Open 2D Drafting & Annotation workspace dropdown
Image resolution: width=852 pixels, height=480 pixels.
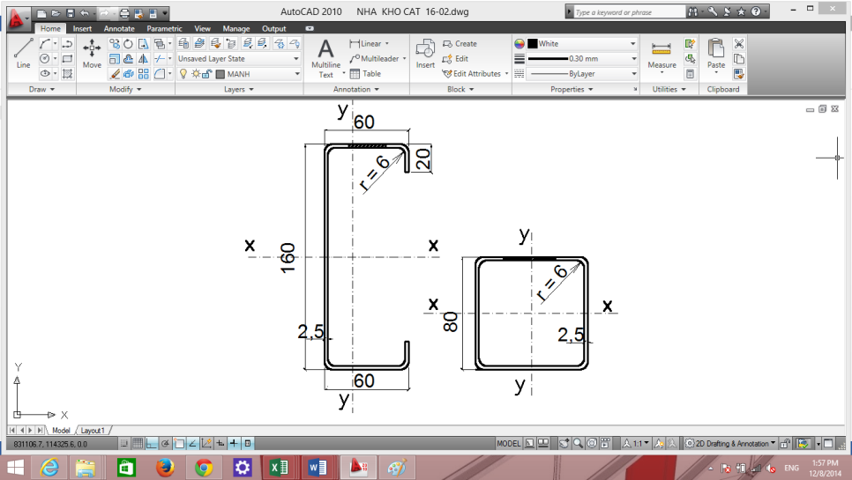tap(730, 444)
